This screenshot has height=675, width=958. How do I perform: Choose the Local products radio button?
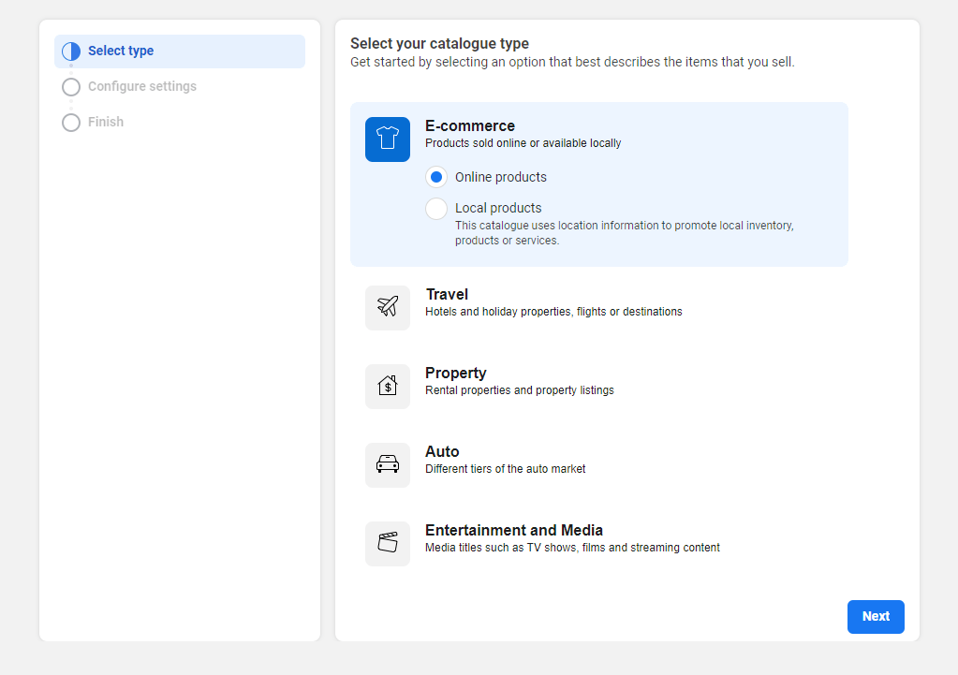[436, 209]
